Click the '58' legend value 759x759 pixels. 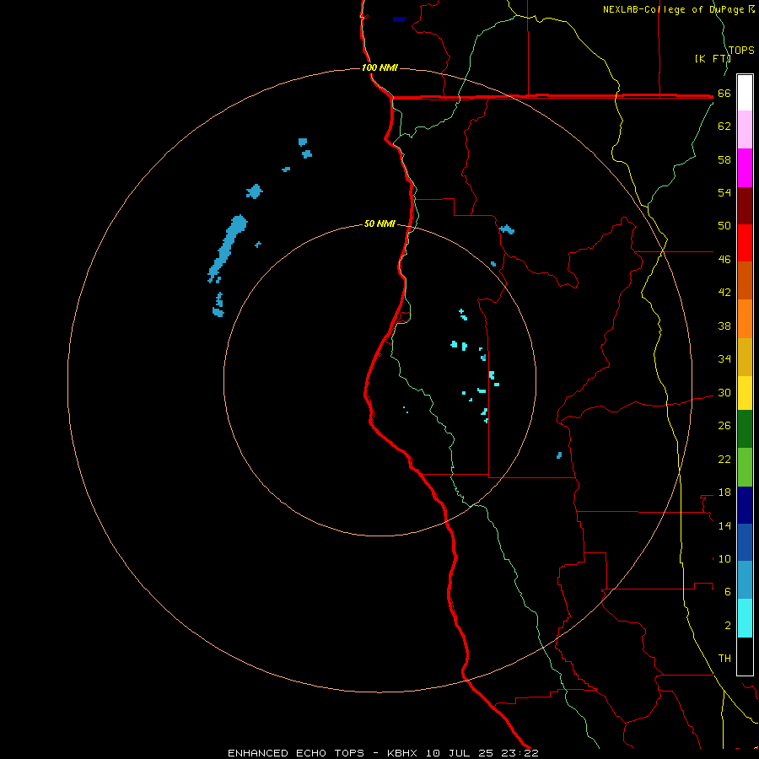point(724,159)
